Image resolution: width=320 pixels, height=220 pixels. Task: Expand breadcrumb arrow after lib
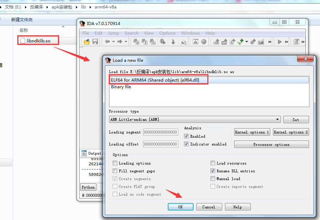pos(90,7)
